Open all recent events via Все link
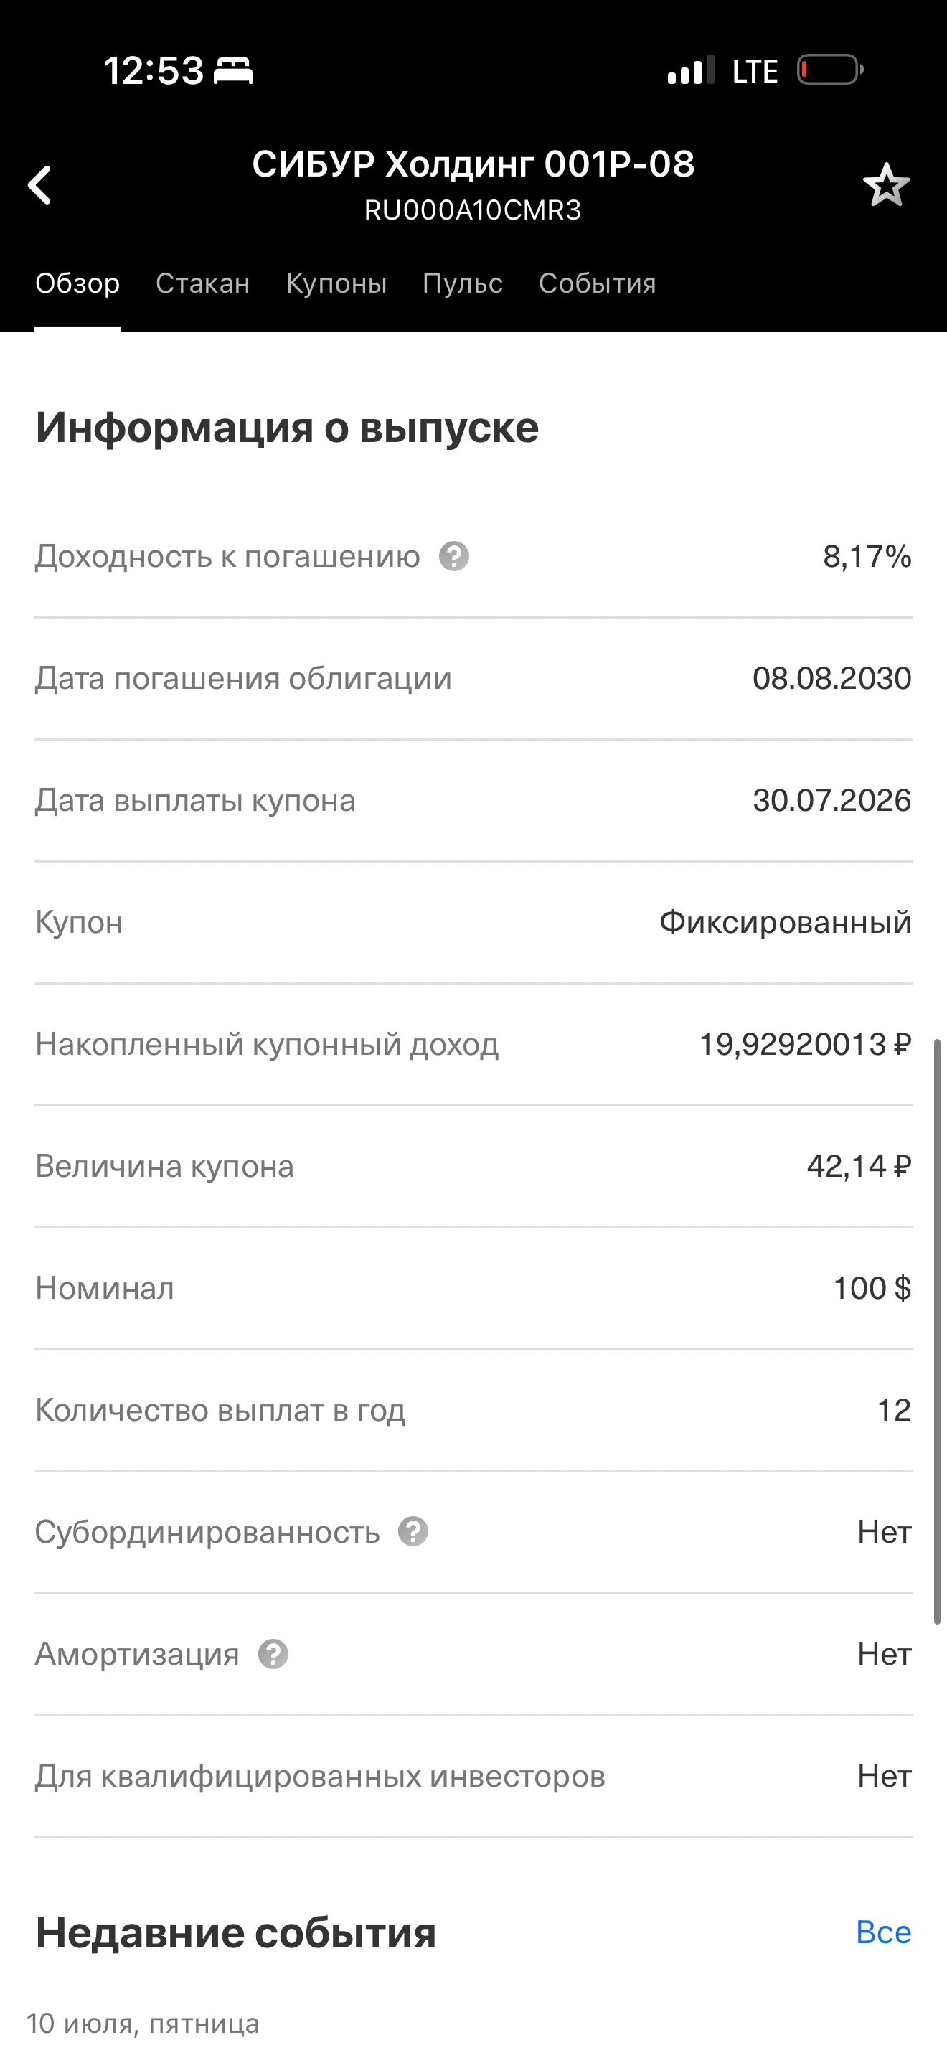The height and width of the screenshot is (2058, 947). [883, 1932]
